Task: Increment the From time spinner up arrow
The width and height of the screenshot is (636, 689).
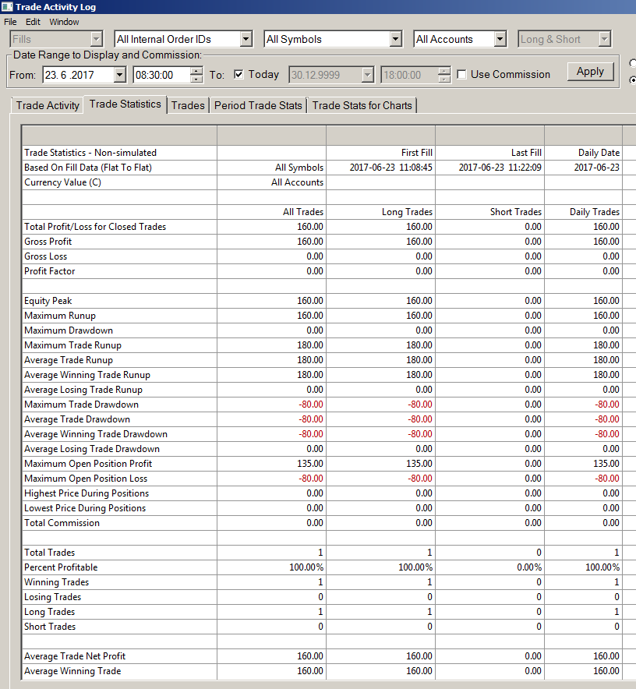Action: tap(196, 71)
